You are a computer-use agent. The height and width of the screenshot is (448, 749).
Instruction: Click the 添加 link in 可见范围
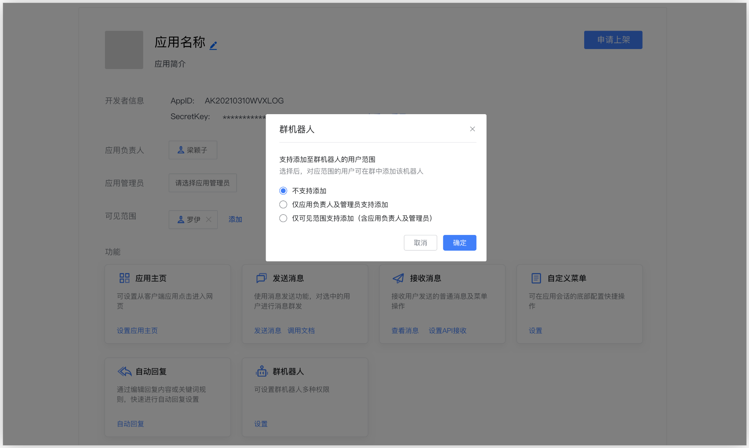[x=235, y=219]
